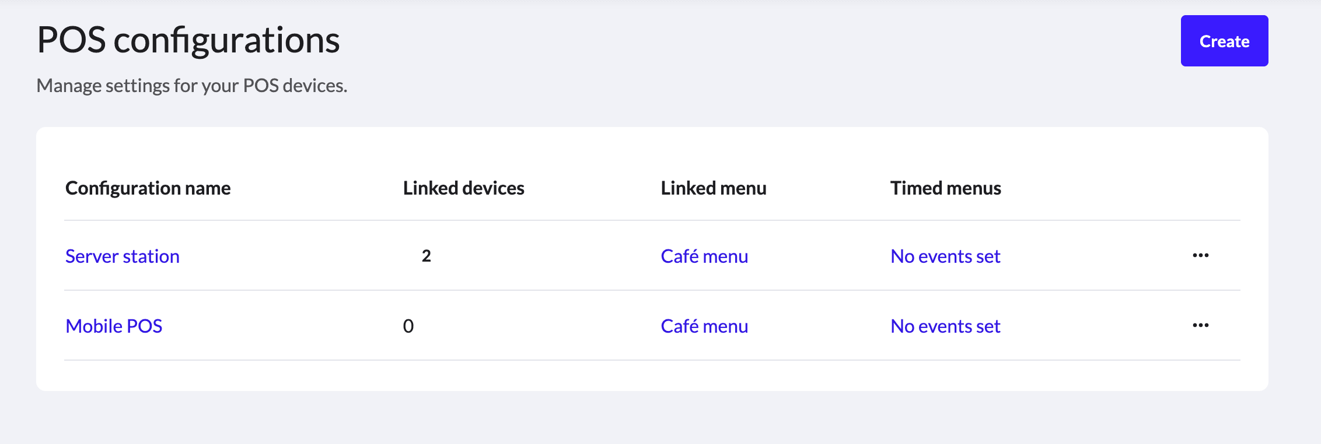Open more options for Server station
The image size is (1321, 444).
click(1200, 256)
